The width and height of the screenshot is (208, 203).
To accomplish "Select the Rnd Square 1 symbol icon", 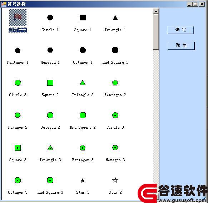I will (115, 50).
